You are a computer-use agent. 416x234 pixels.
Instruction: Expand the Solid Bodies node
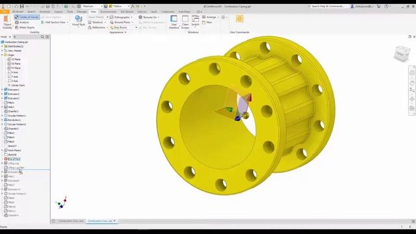pos(2,46)
